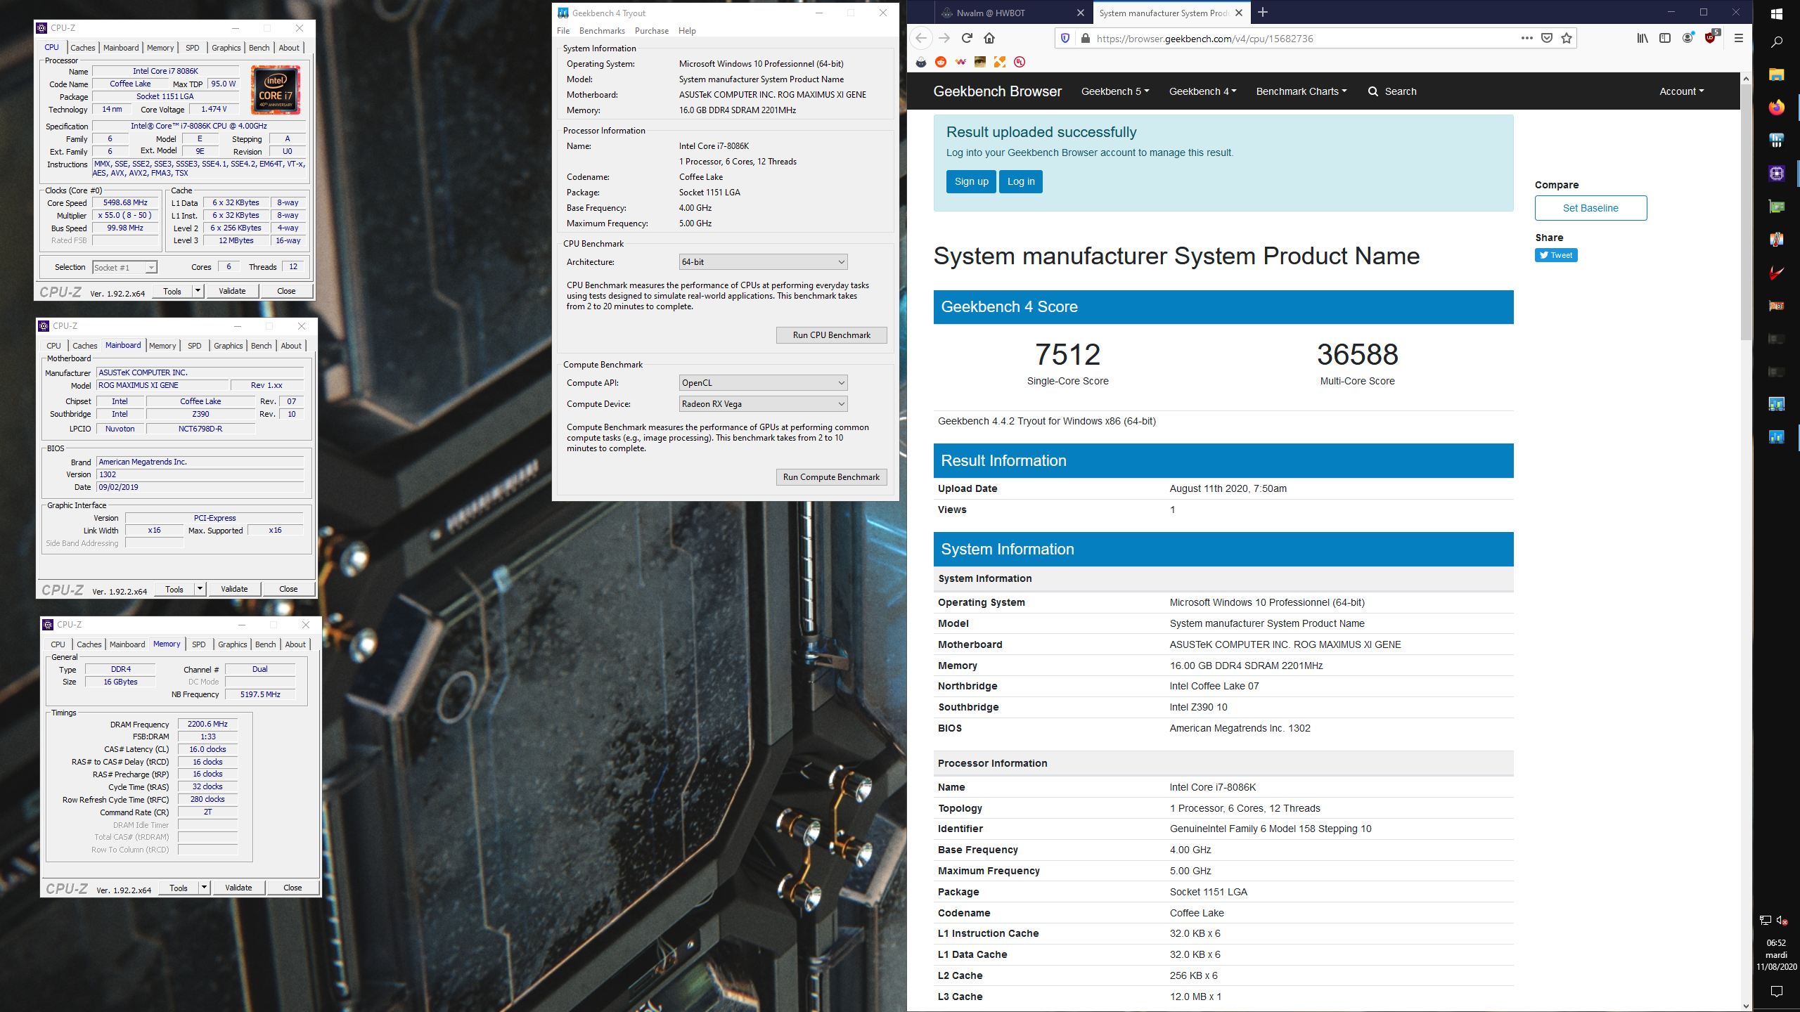
Task: Open the Architecture 64-bit dropdown
Action: click(763, 262)
